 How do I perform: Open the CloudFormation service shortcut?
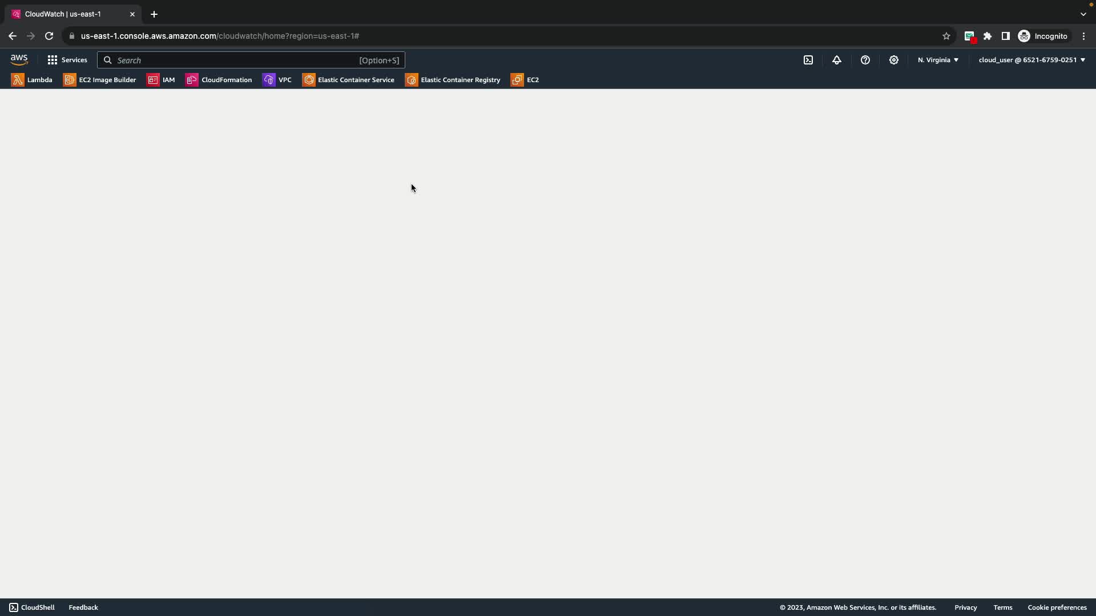coord(219,80)
